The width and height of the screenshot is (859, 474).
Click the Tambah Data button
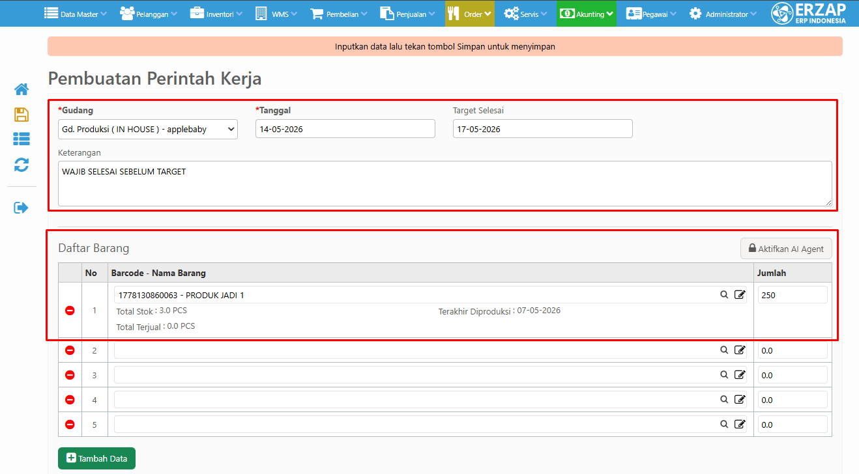coord(96,458)
